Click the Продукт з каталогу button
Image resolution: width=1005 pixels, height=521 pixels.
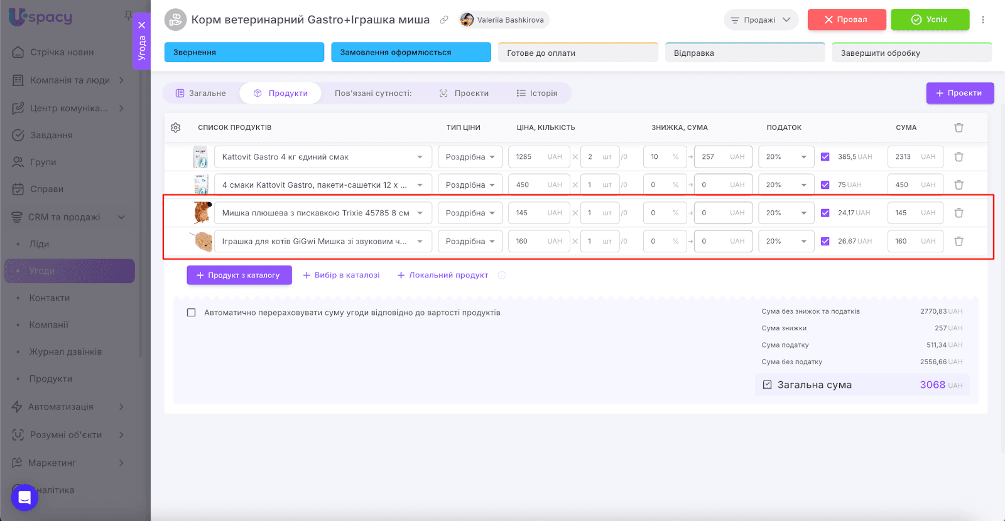click(239, 275)
